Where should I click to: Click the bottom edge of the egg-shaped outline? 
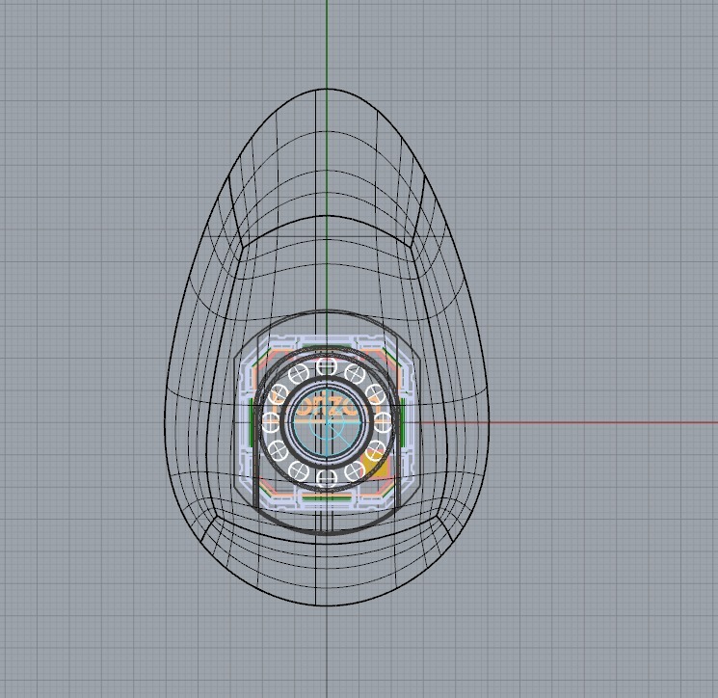(327, 607)
